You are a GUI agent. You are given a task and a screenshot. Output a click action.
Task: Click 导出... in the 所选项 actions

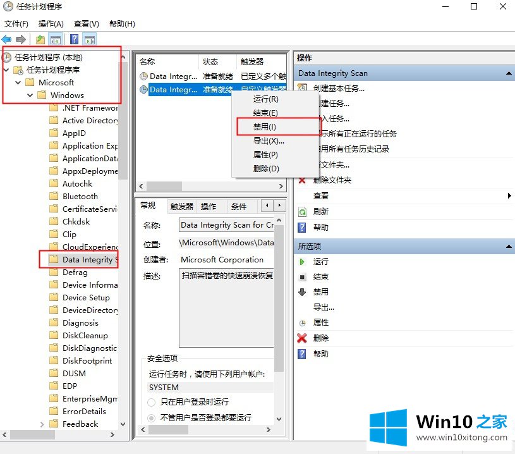click(x=324, y=307)
